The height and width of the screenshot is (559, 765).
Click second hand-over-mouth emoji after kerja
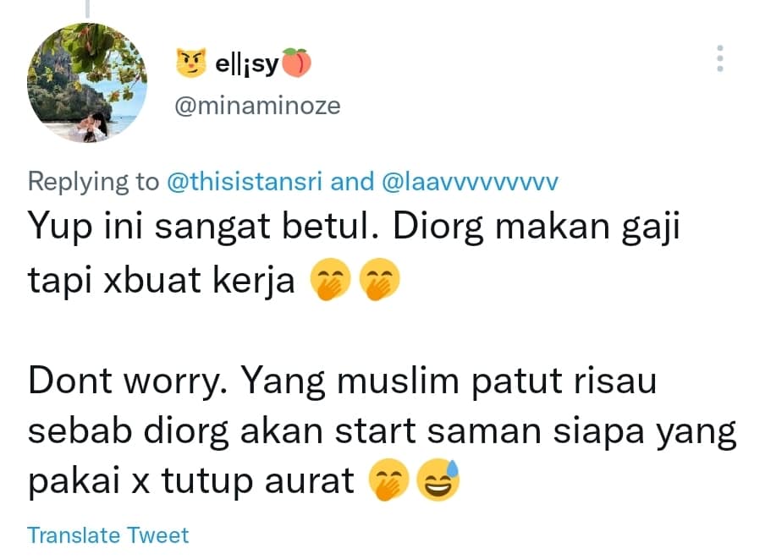(x=379, y=280)
